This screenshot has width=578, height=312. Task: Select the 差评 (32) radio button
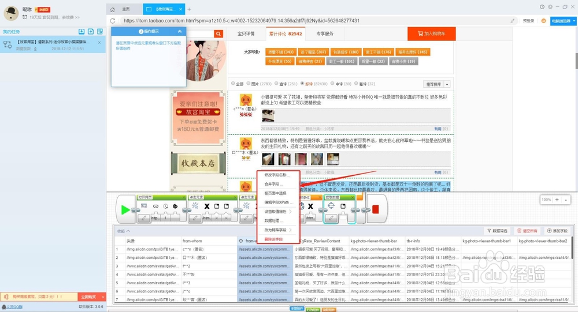pos(356,84)
